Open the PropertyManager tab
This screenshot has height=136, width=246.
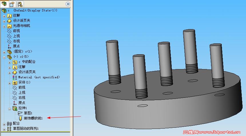coord(12,4)
